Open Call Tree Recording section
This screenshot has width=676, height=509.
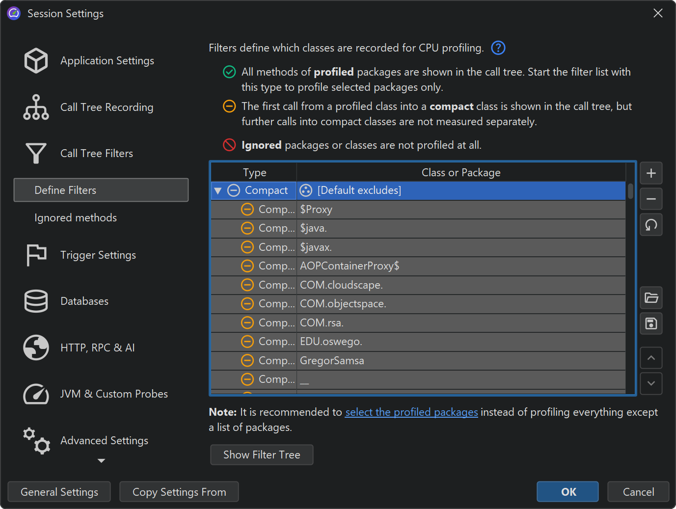click(x=107, y=107)
